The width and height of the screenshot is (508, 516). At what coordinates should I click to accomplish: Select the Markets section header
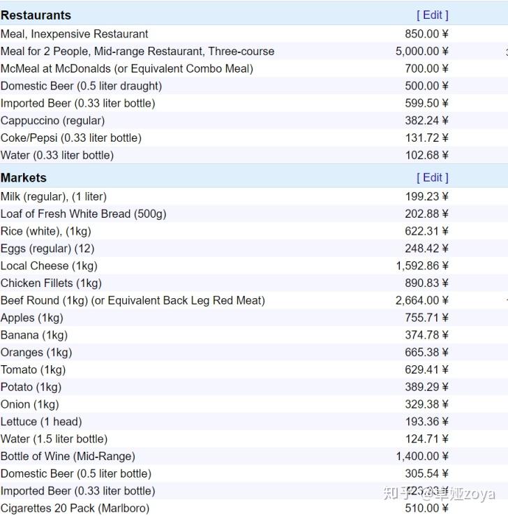[x=24, y=177]
